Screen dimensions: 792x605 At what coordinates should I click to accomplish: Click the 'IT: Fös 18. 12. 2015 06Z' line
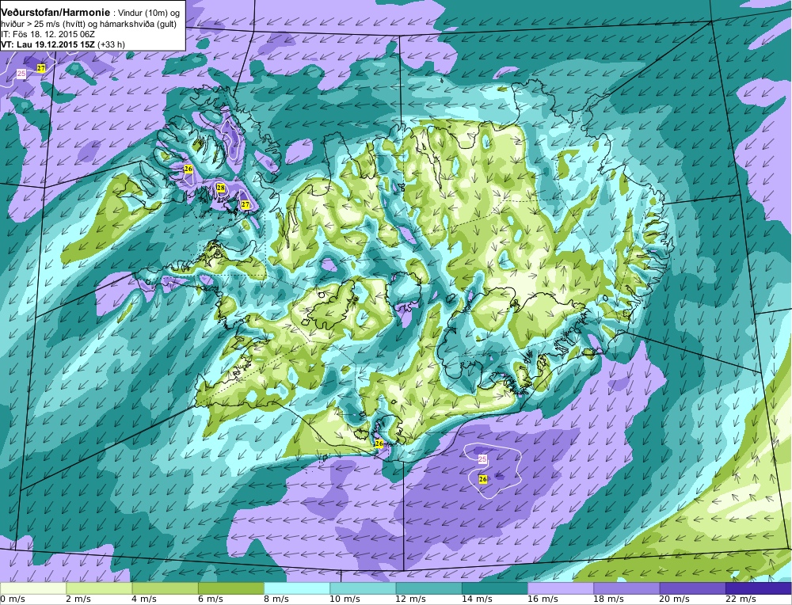tap(48, 34)
